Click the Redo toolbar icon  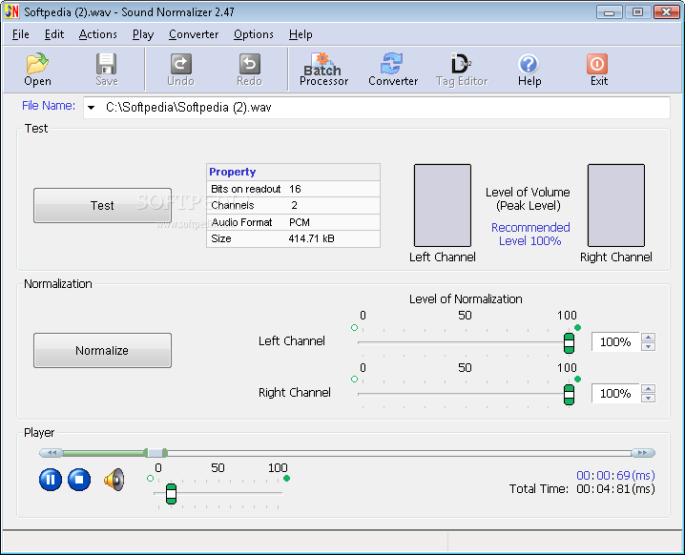coord(249,70)
